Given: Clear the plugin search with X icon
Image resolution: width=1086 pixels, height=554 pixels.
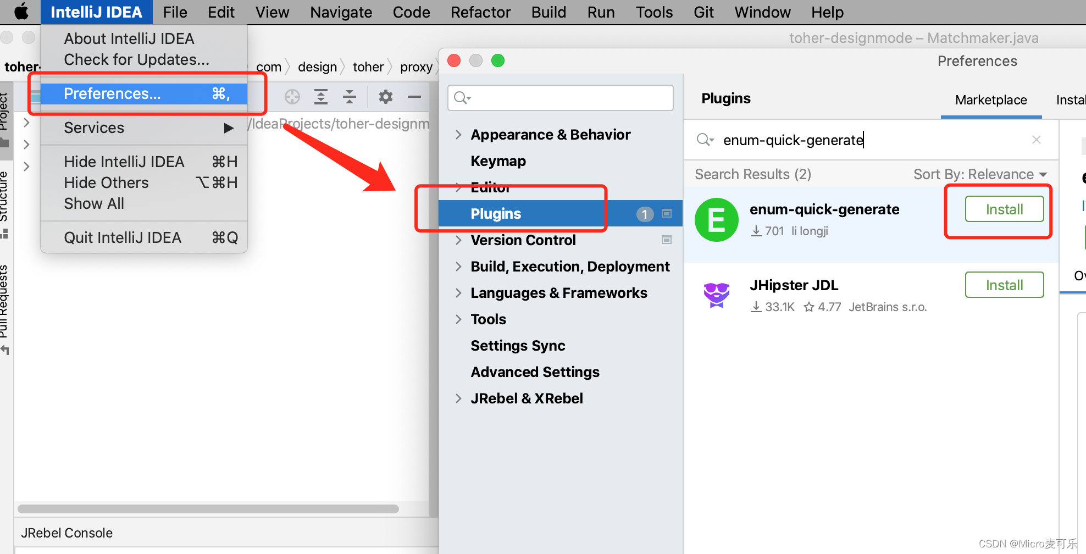Looking at the screenshot, I should tap(1037, 140).
